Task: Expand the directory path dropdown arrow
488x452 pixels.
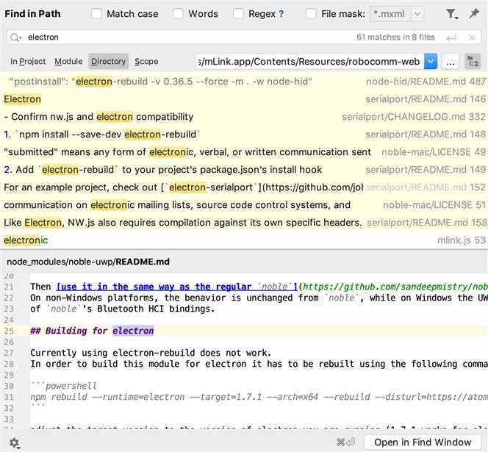Action: click(431, 61)
